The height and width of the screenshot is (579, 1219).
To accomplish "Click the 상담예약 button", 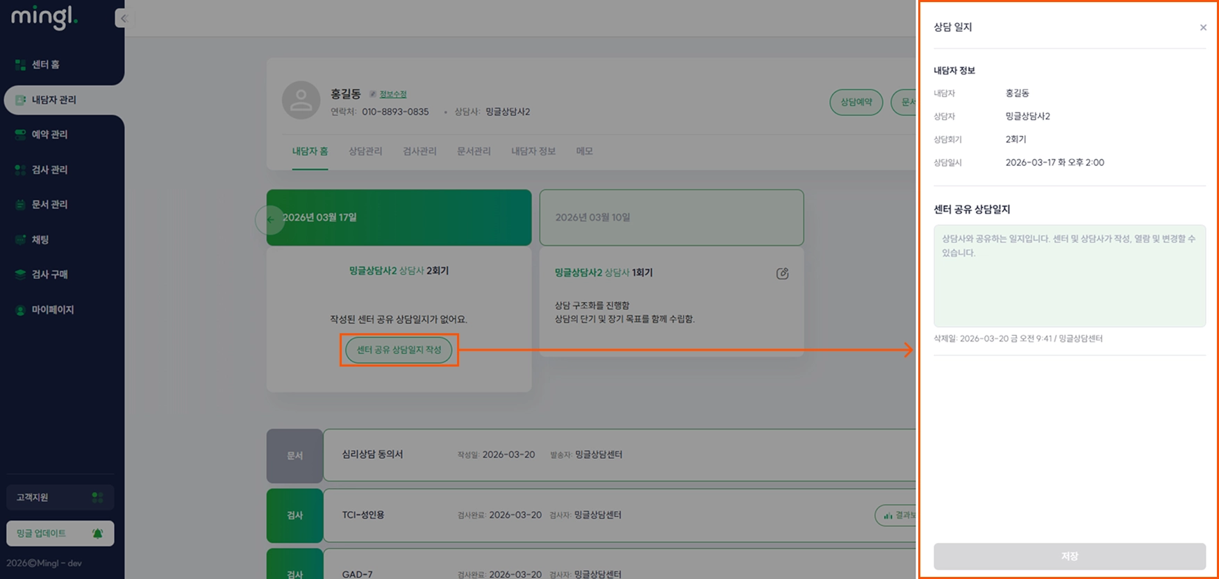I will (x=856, y=102).
